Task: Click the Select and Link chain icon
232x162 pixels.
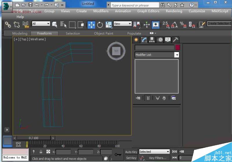Action: pyautogui.click(x=8, y=25)
